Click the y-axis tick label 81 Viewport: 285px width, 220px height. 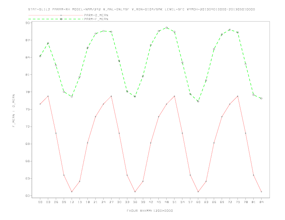[x=28, y=75]
